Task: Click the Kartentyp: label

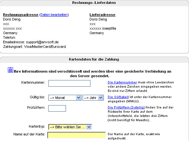Action: click(37, 126)
